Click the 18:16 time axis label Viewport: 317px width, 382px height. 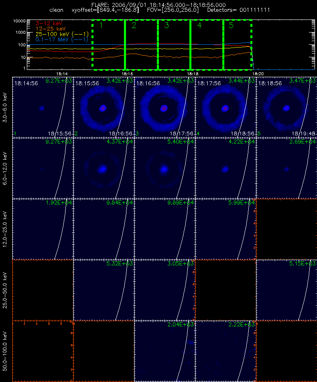click(x=127, y=74)
